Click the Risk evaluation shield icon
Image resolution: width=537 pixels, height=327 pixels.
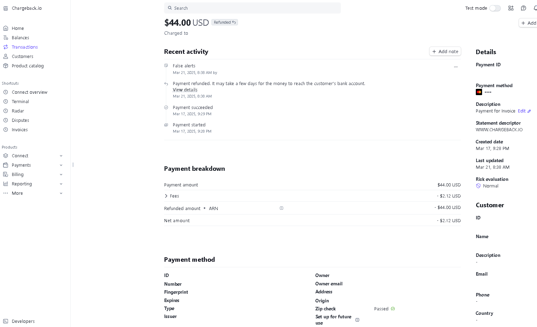pos(478,186)
